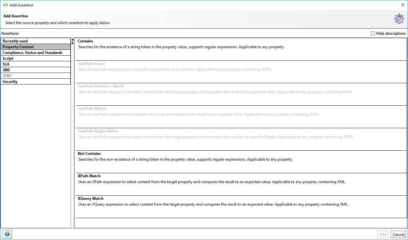Select the Script category
This screenshot has width=408, height=240.
(36, 58)
